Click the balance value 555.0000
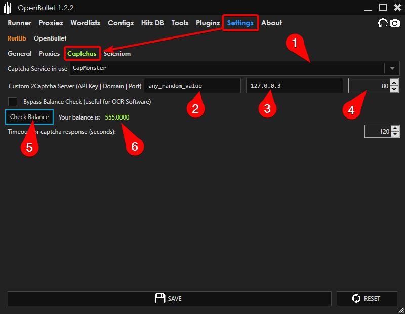 (x=117, y=117)
